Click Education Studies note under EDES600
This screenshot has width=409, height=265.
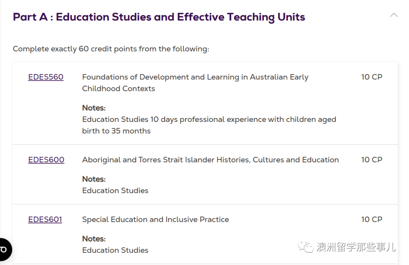pyautogui.click(x=115, y=190)
